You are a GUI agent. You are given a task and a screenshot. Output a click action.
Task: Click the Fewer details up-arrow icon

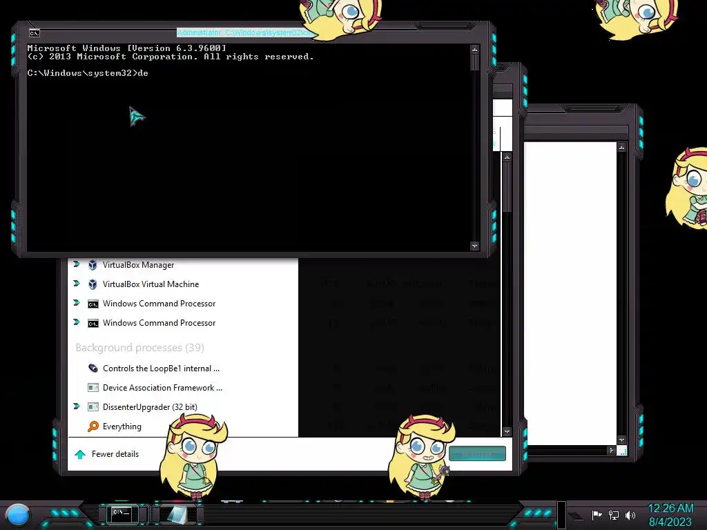pyautogui.click(x=80, y=454)
